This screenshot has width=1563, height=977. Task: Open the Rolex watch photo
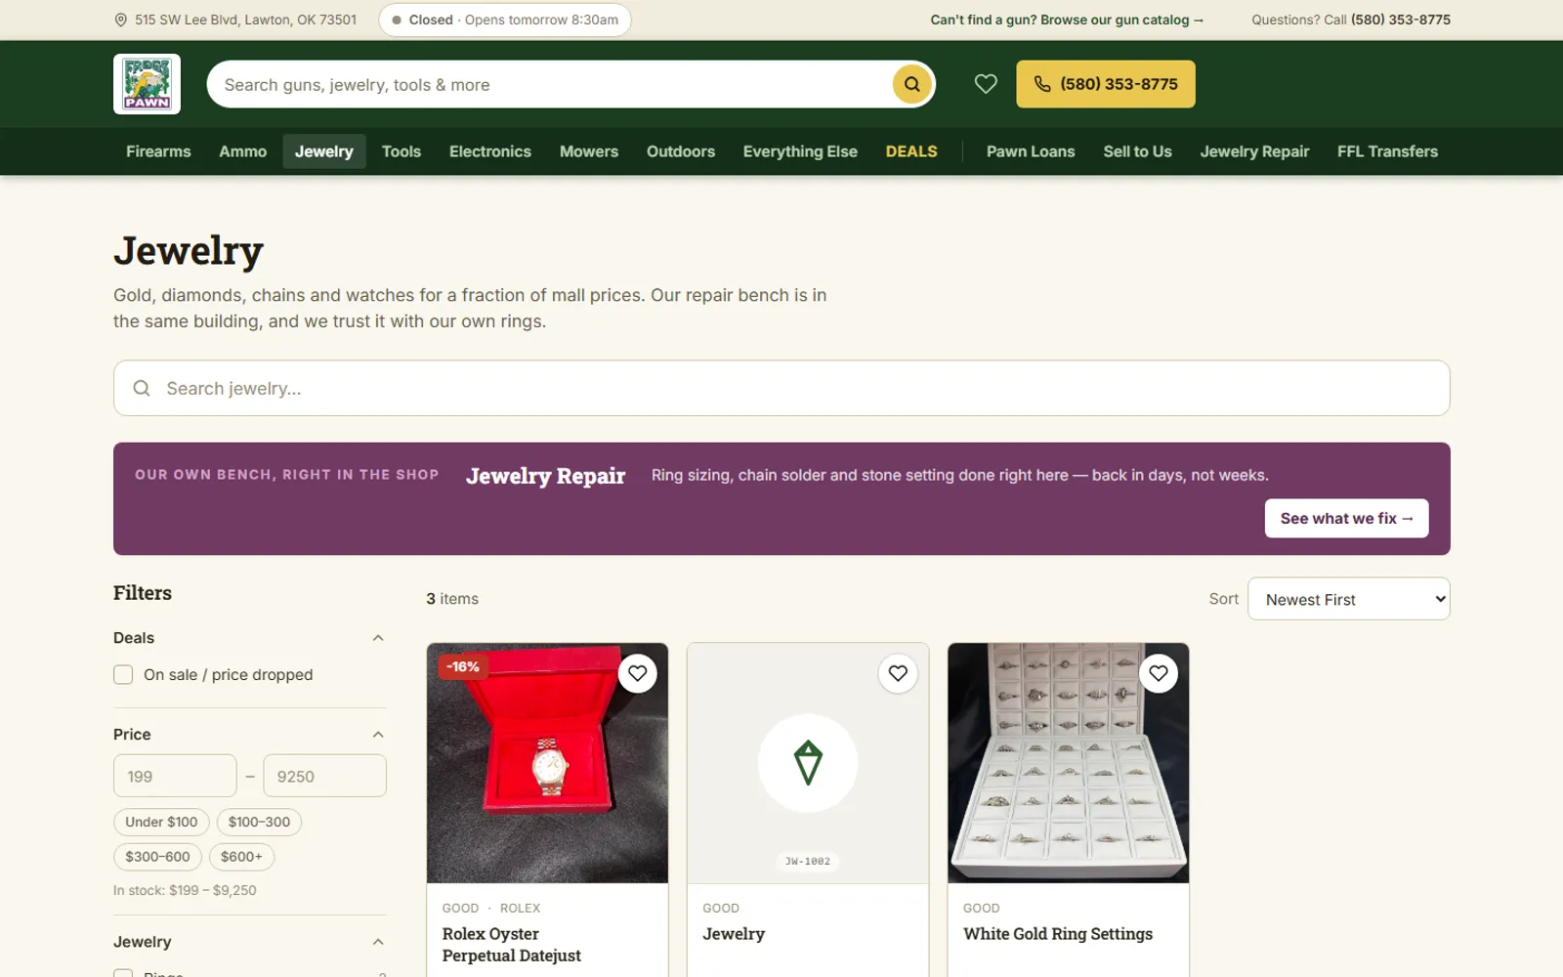(x=547, y=763)
